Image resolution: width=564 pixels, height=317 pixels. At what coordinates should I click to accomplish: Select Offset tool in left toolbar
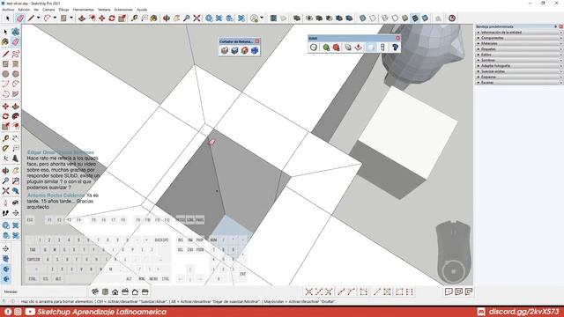[x=15, y=126]
